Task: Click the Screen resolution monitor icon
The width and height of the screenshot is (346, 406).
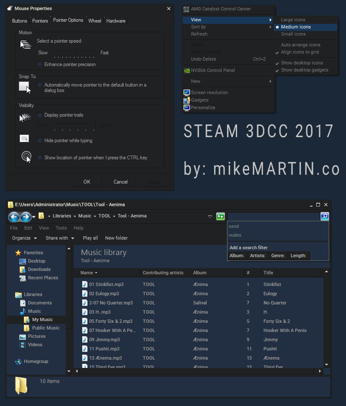Action: pyautogui.click(x=186, y=92)
